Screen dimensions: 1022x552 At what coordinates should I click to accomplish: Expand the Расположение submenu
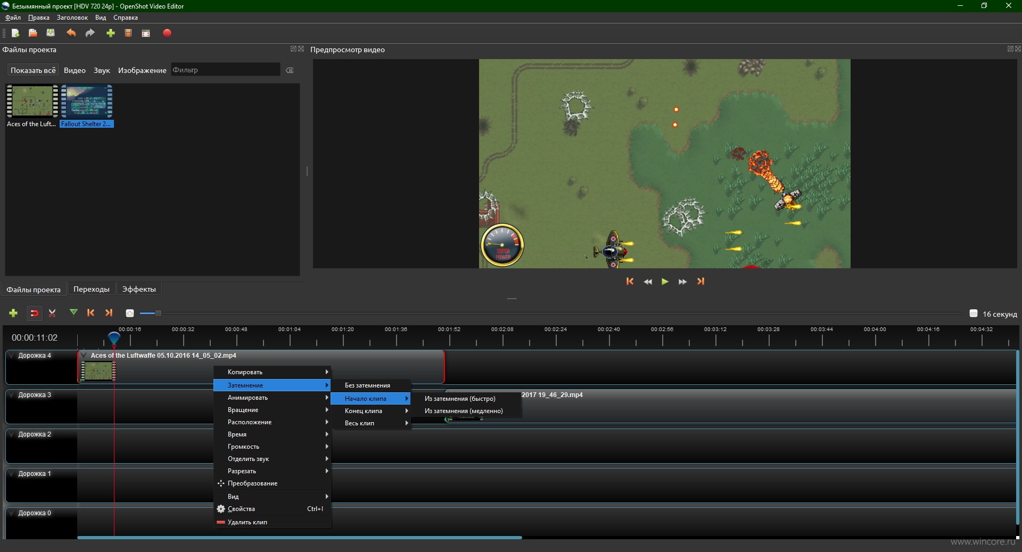[x=272, y=422]
